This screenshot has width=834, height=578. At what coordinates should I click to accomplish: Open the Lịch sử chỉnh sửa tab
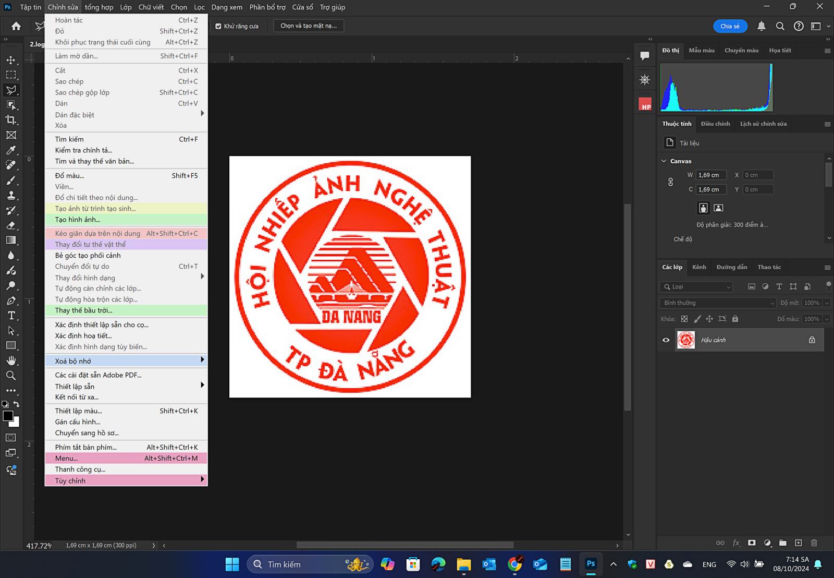[x=764, y=124]
